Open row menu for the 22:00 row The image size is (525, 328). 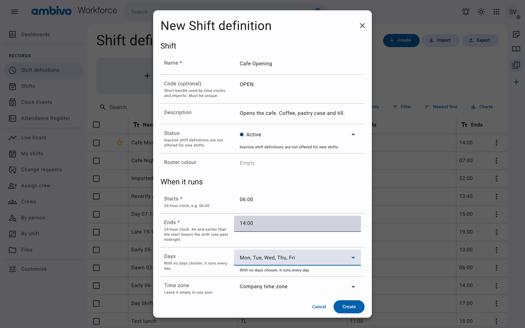pyautogui.click(x=496, y=178)
